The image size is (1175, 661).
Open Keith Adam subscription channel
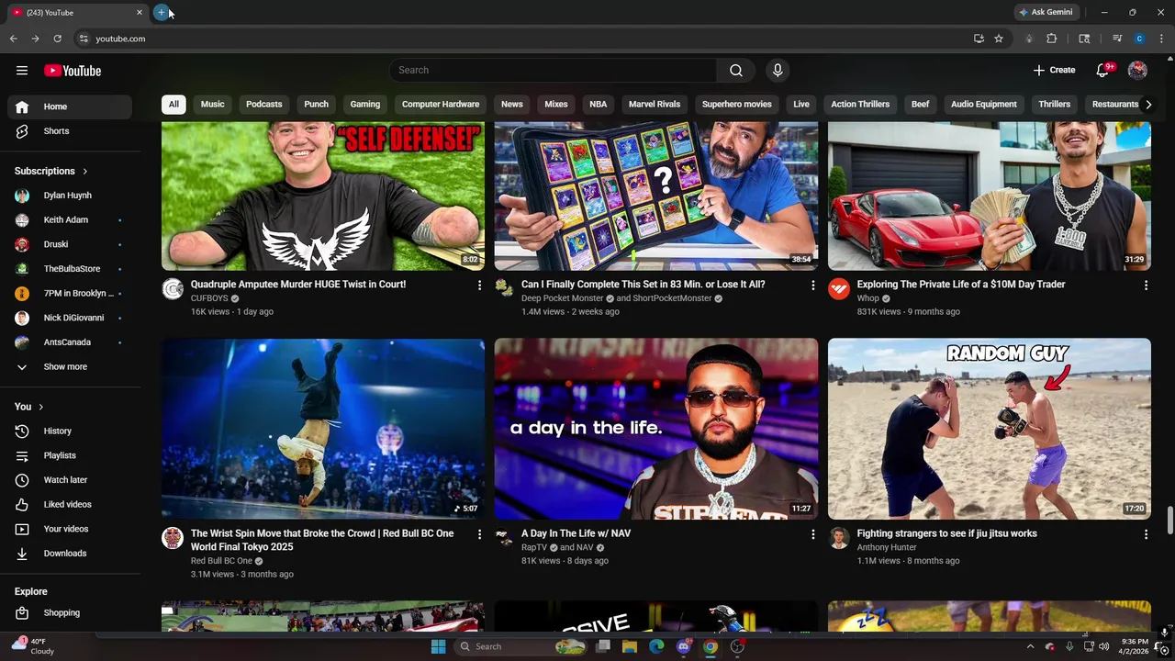(x=70, y=220)
